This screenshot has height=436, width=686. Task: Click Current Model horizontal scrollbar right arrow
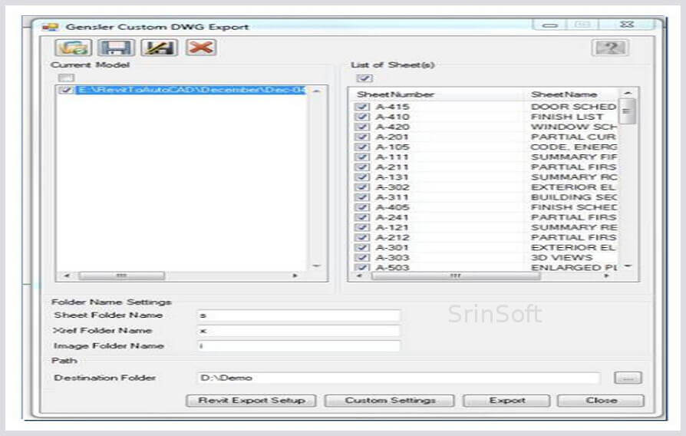295,276
